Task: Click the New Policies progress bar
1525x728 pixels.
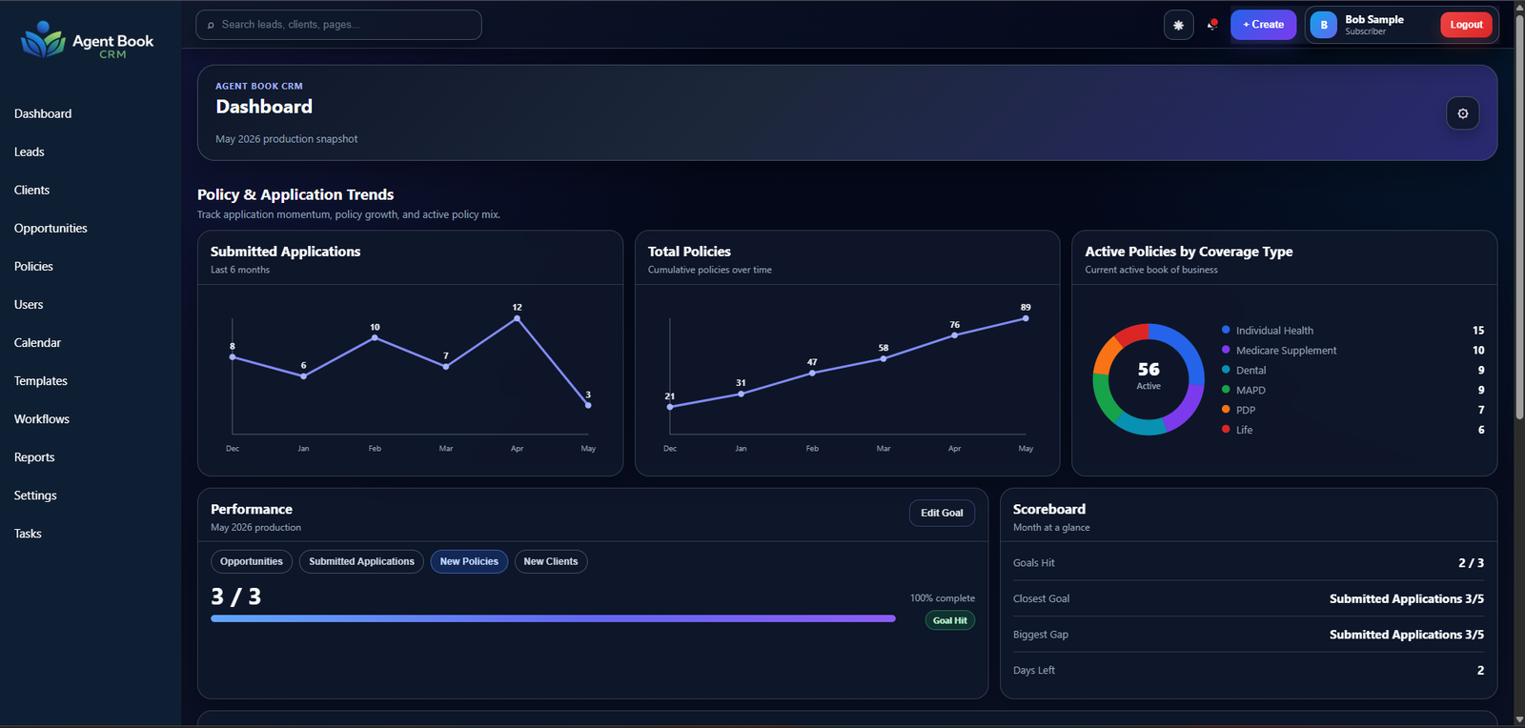Action: point(553,618)
